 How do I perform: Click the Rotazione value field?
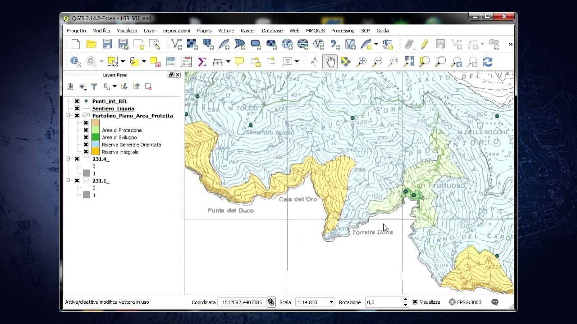pos(383,302)
